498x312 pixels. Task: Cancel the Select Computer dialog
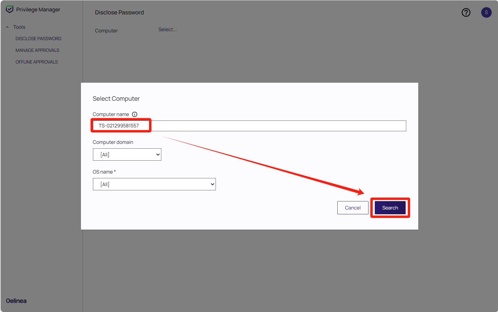click(x=353, y=208)
